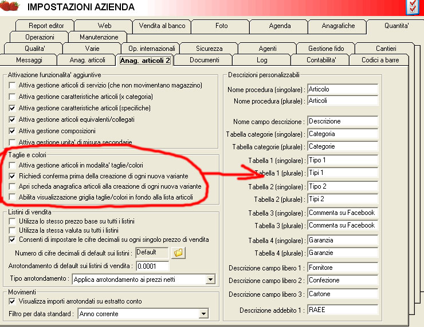Open the Operazioni tab
The width and height of the screenshot is (424, 327).
[40, 37]
